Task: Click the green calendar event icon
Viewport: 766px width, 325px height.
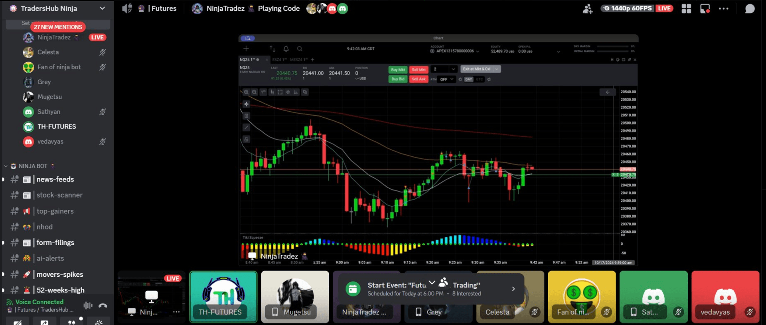Action: pyautogui.click(x=353, y=289)
